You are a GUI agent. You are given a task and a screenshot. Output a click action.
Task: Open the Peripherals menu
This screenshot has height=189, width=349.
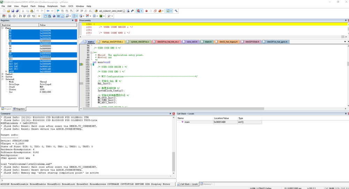click(x=52, y=6)
